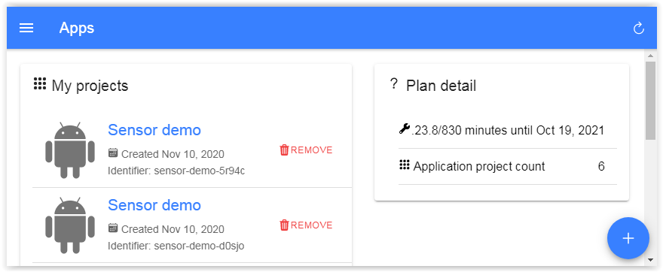Click the blue plus floating button

[628, 238]
